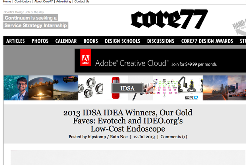Click the hand-arrow graphic beside the logo
246x165 pixels.
click(240, 27)
